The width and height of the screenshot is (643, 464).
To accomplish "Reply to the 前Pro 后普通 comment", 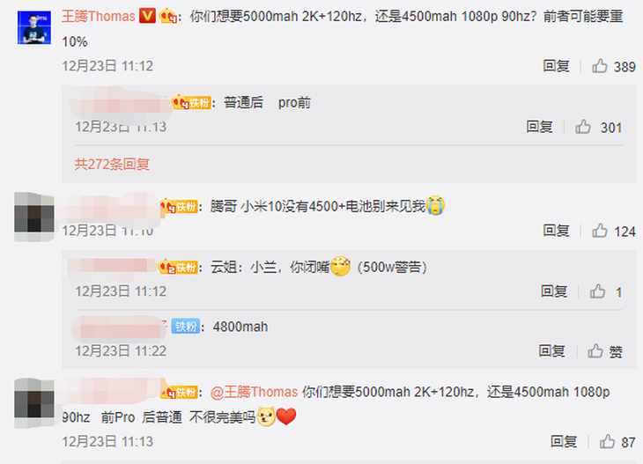I will (564, 442).
